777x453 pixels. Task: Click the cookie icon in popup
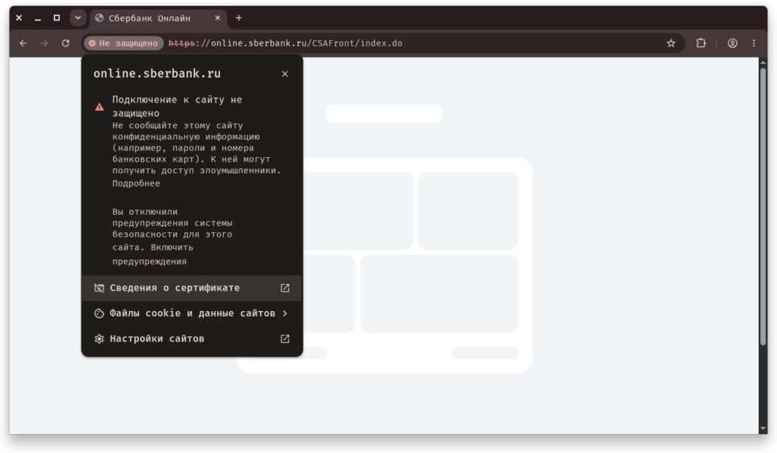99,313
